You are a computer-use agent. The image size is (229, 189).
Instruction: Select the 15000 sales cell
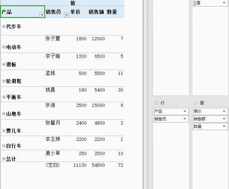click(98, 105)
